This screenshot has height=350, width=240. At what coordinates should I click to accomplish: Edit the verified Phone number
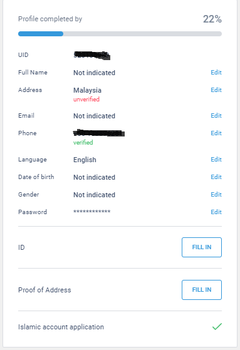(216, 133)
